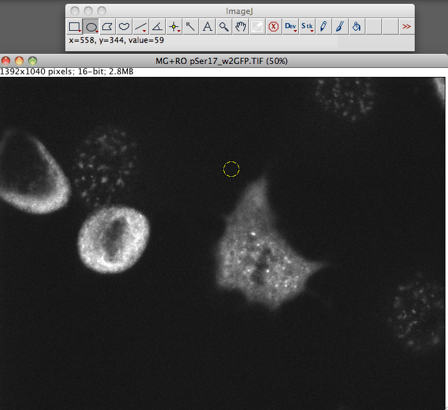The height and width of the screenshot is (410, 448).
Task: Select the Flood Fill bucket tool
Action: click(x=357, y=26)
